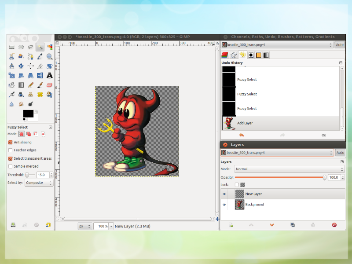Toggle the Lock pixels checkbox

tap(237, 185)
